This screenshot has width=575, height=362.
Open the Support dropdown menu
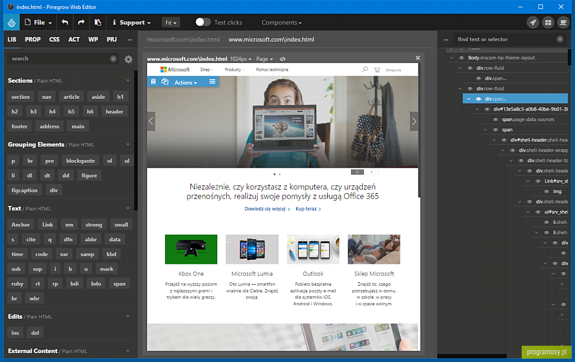131,22
